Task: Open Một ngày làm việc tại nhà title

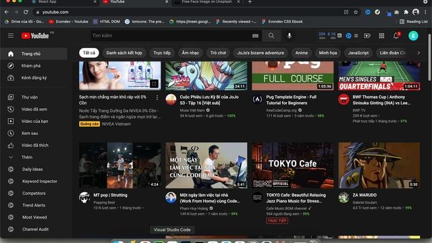Action: click(210, 198)
